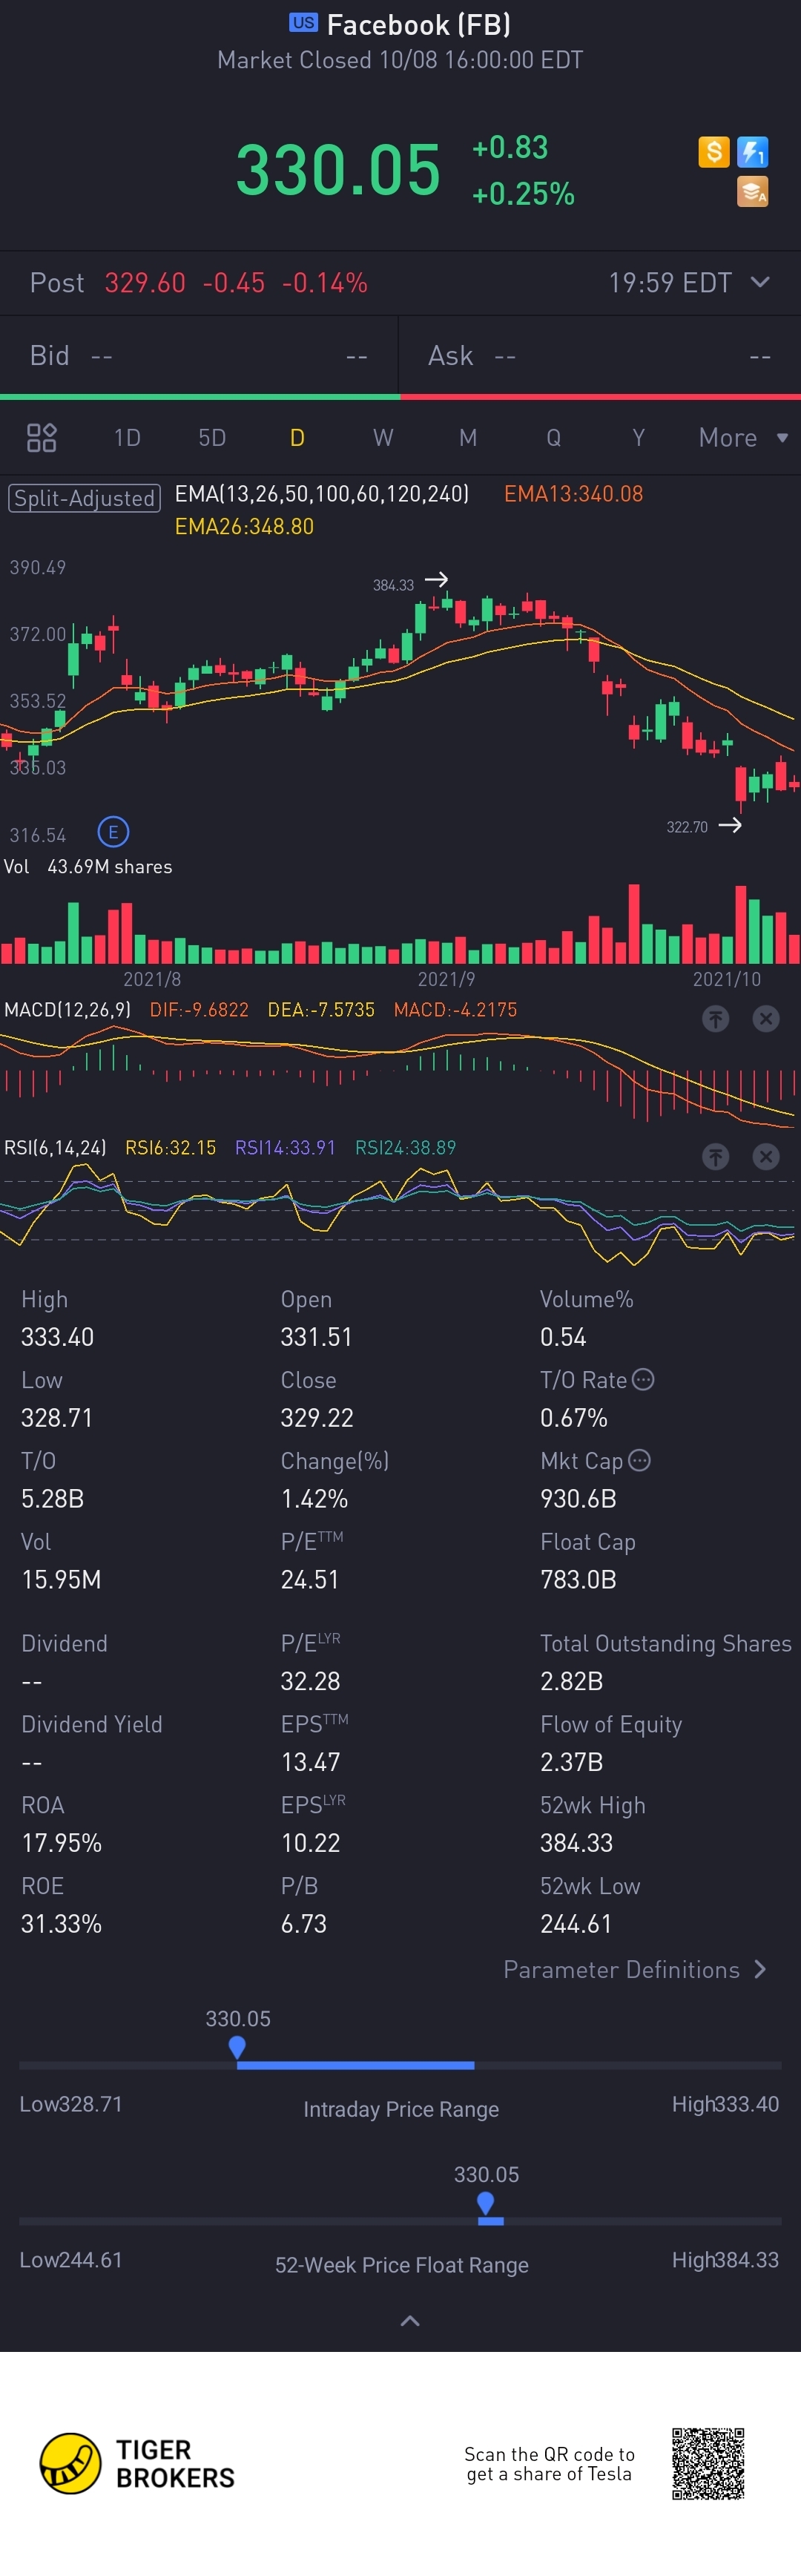Tap the RSI24:38.89 value

click(x=406, y=1148)
